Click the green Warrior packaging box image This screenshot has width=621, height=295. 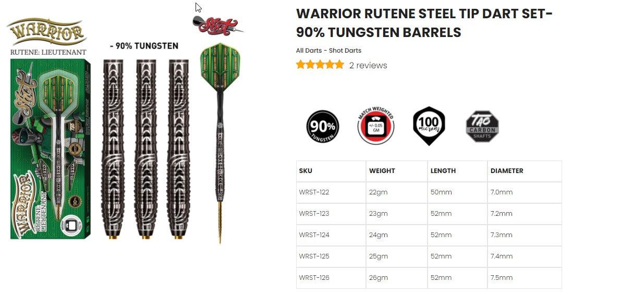point(50,149)
